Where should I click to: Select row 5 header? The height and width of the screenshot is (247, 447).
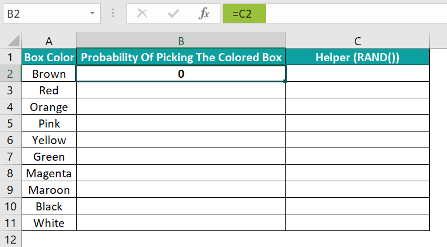10,123
